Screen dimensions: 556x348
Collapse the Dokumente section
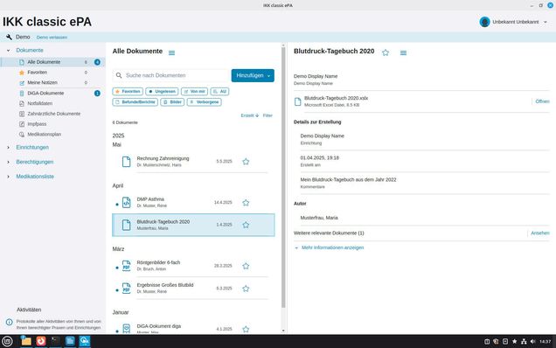(x=8, y=51)
